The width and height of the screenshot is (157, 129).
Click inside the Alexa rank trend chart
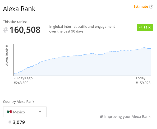tap(82, 60)
